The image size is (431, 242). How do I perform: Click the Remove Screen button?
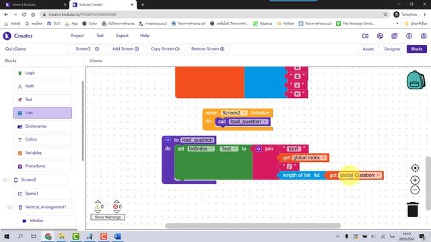[208, 49]
